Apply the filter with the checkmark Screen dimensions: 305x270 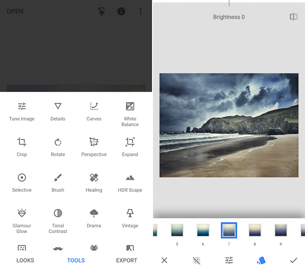coord(294,261)
